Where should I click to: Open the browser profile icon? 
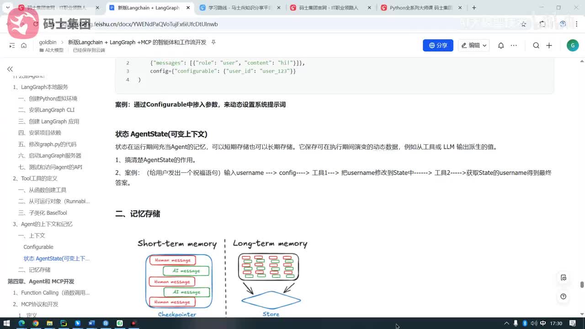click(x=563, y=24)
